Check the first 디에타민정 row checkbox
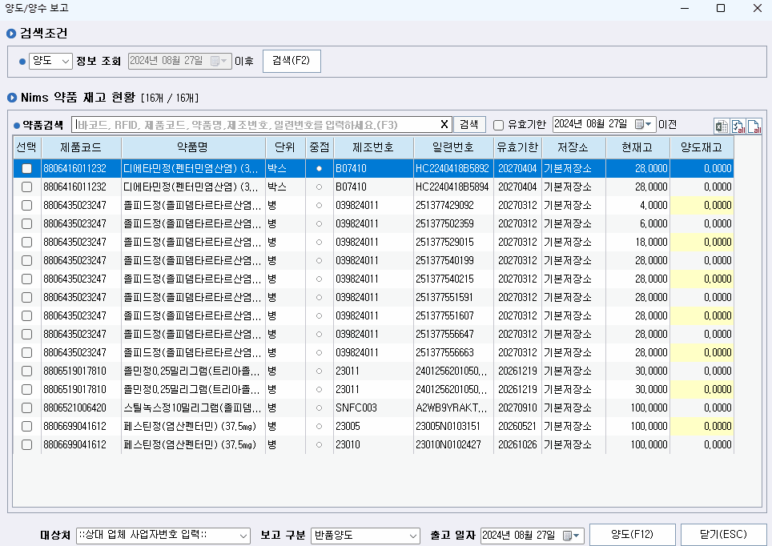The height and width of the screenshot is (546, 772). (26, 168)
